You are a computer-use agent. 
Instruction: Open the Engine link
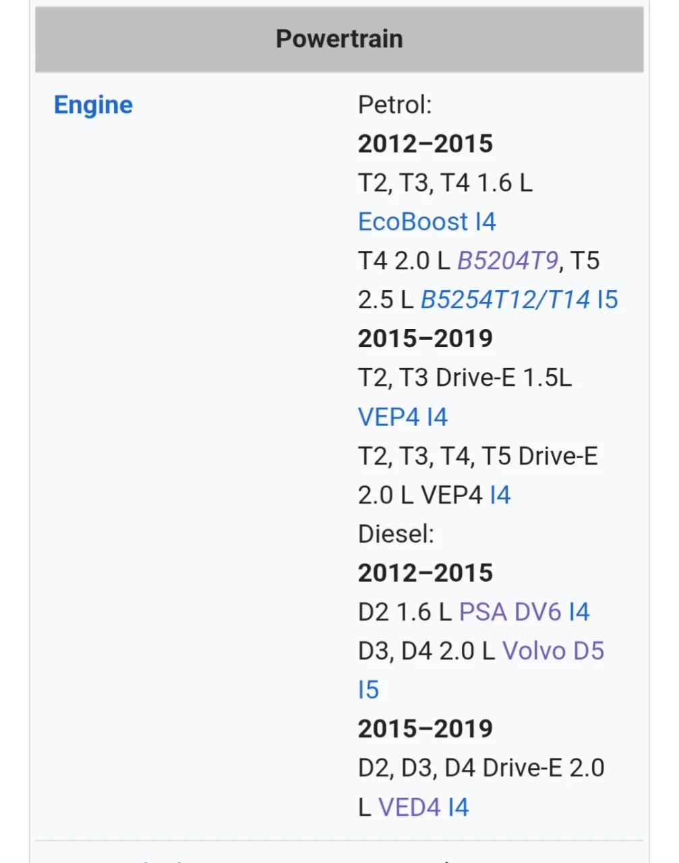(x=93, y=105)
